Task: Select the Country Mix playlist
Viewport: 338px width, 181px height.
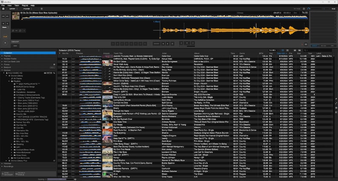Action: click(x=21, y=114)
